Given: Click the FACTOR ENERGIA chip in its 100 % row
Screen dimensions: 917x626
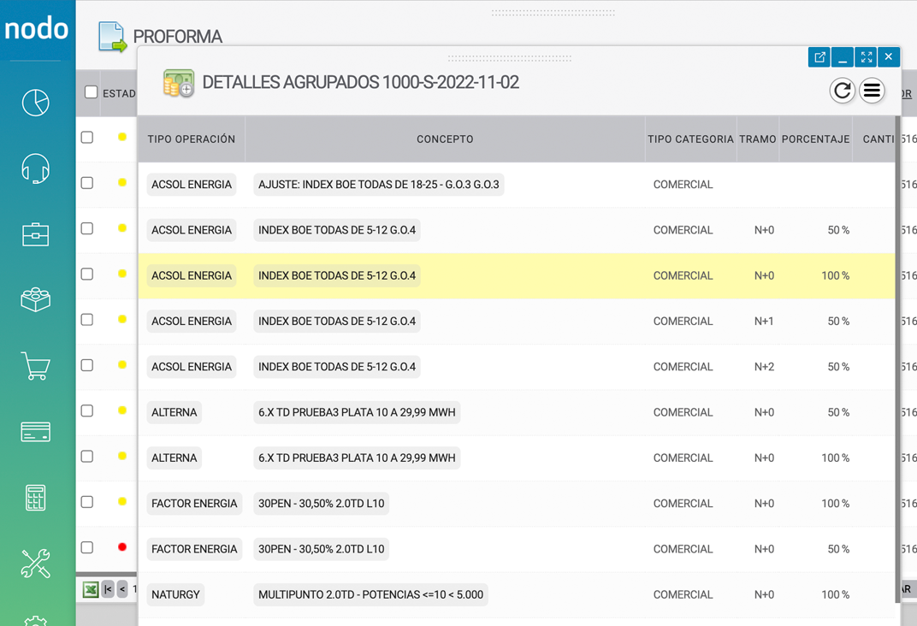Looking at the screenshot, I should click(194, 504).
